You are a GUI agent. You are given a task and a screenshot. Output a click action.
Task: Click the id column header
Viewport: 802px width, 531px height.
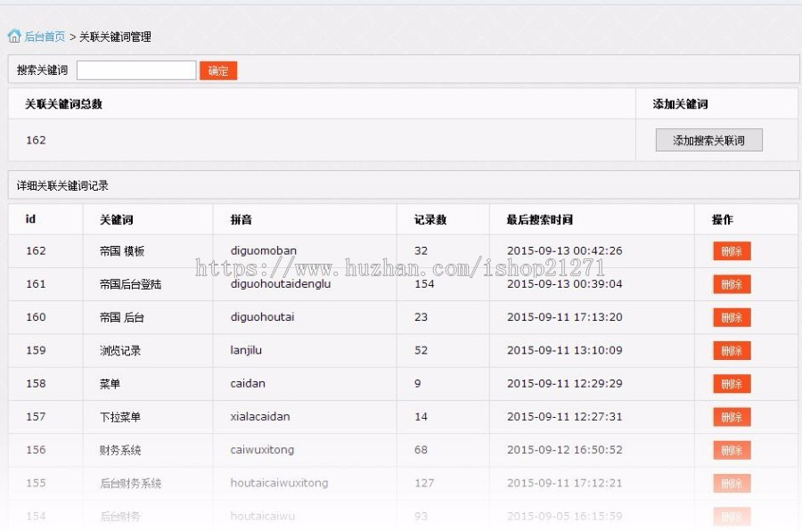[30, 219]
